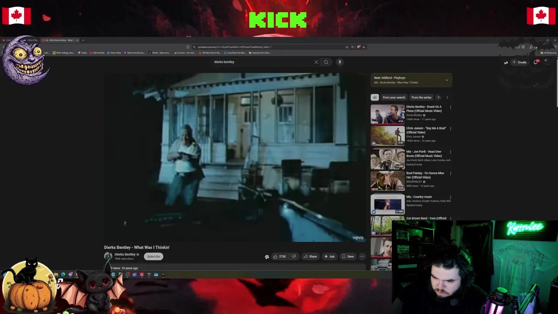Open Mix - Country music thumbnail
This screenshot has width=558, height=314.
point(388,204)
